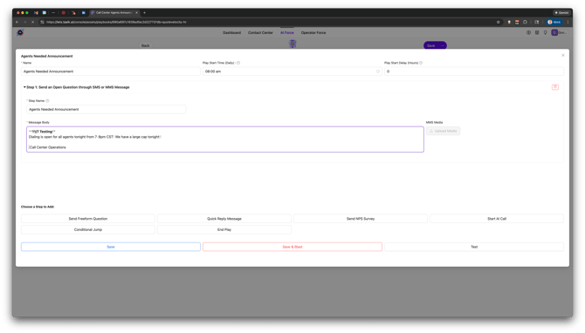585x333 pixels.
Task: Stop the page loading with the X button
Action: tap(33, 22)
